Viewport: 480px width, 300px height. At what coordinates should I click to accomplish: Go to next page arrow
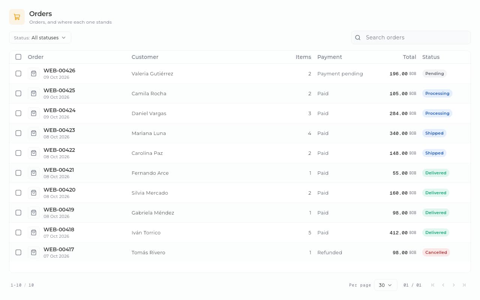point(454,285)
